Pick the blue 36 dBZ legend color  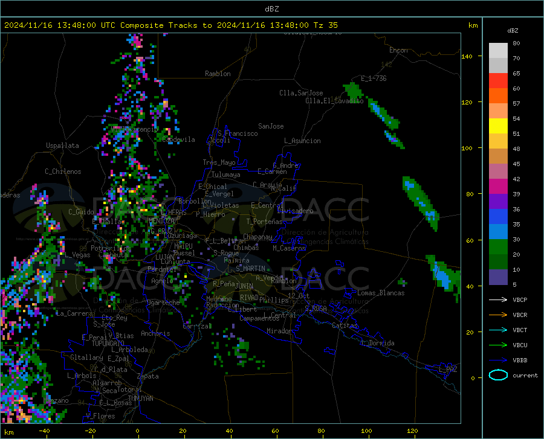(x=498, y=216)
